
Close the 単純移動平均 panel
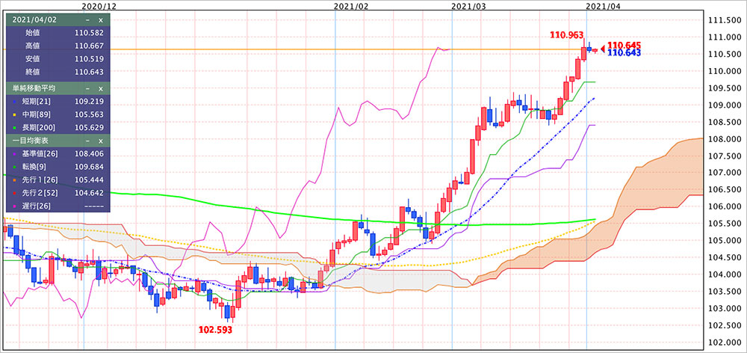tap(101, 88)
